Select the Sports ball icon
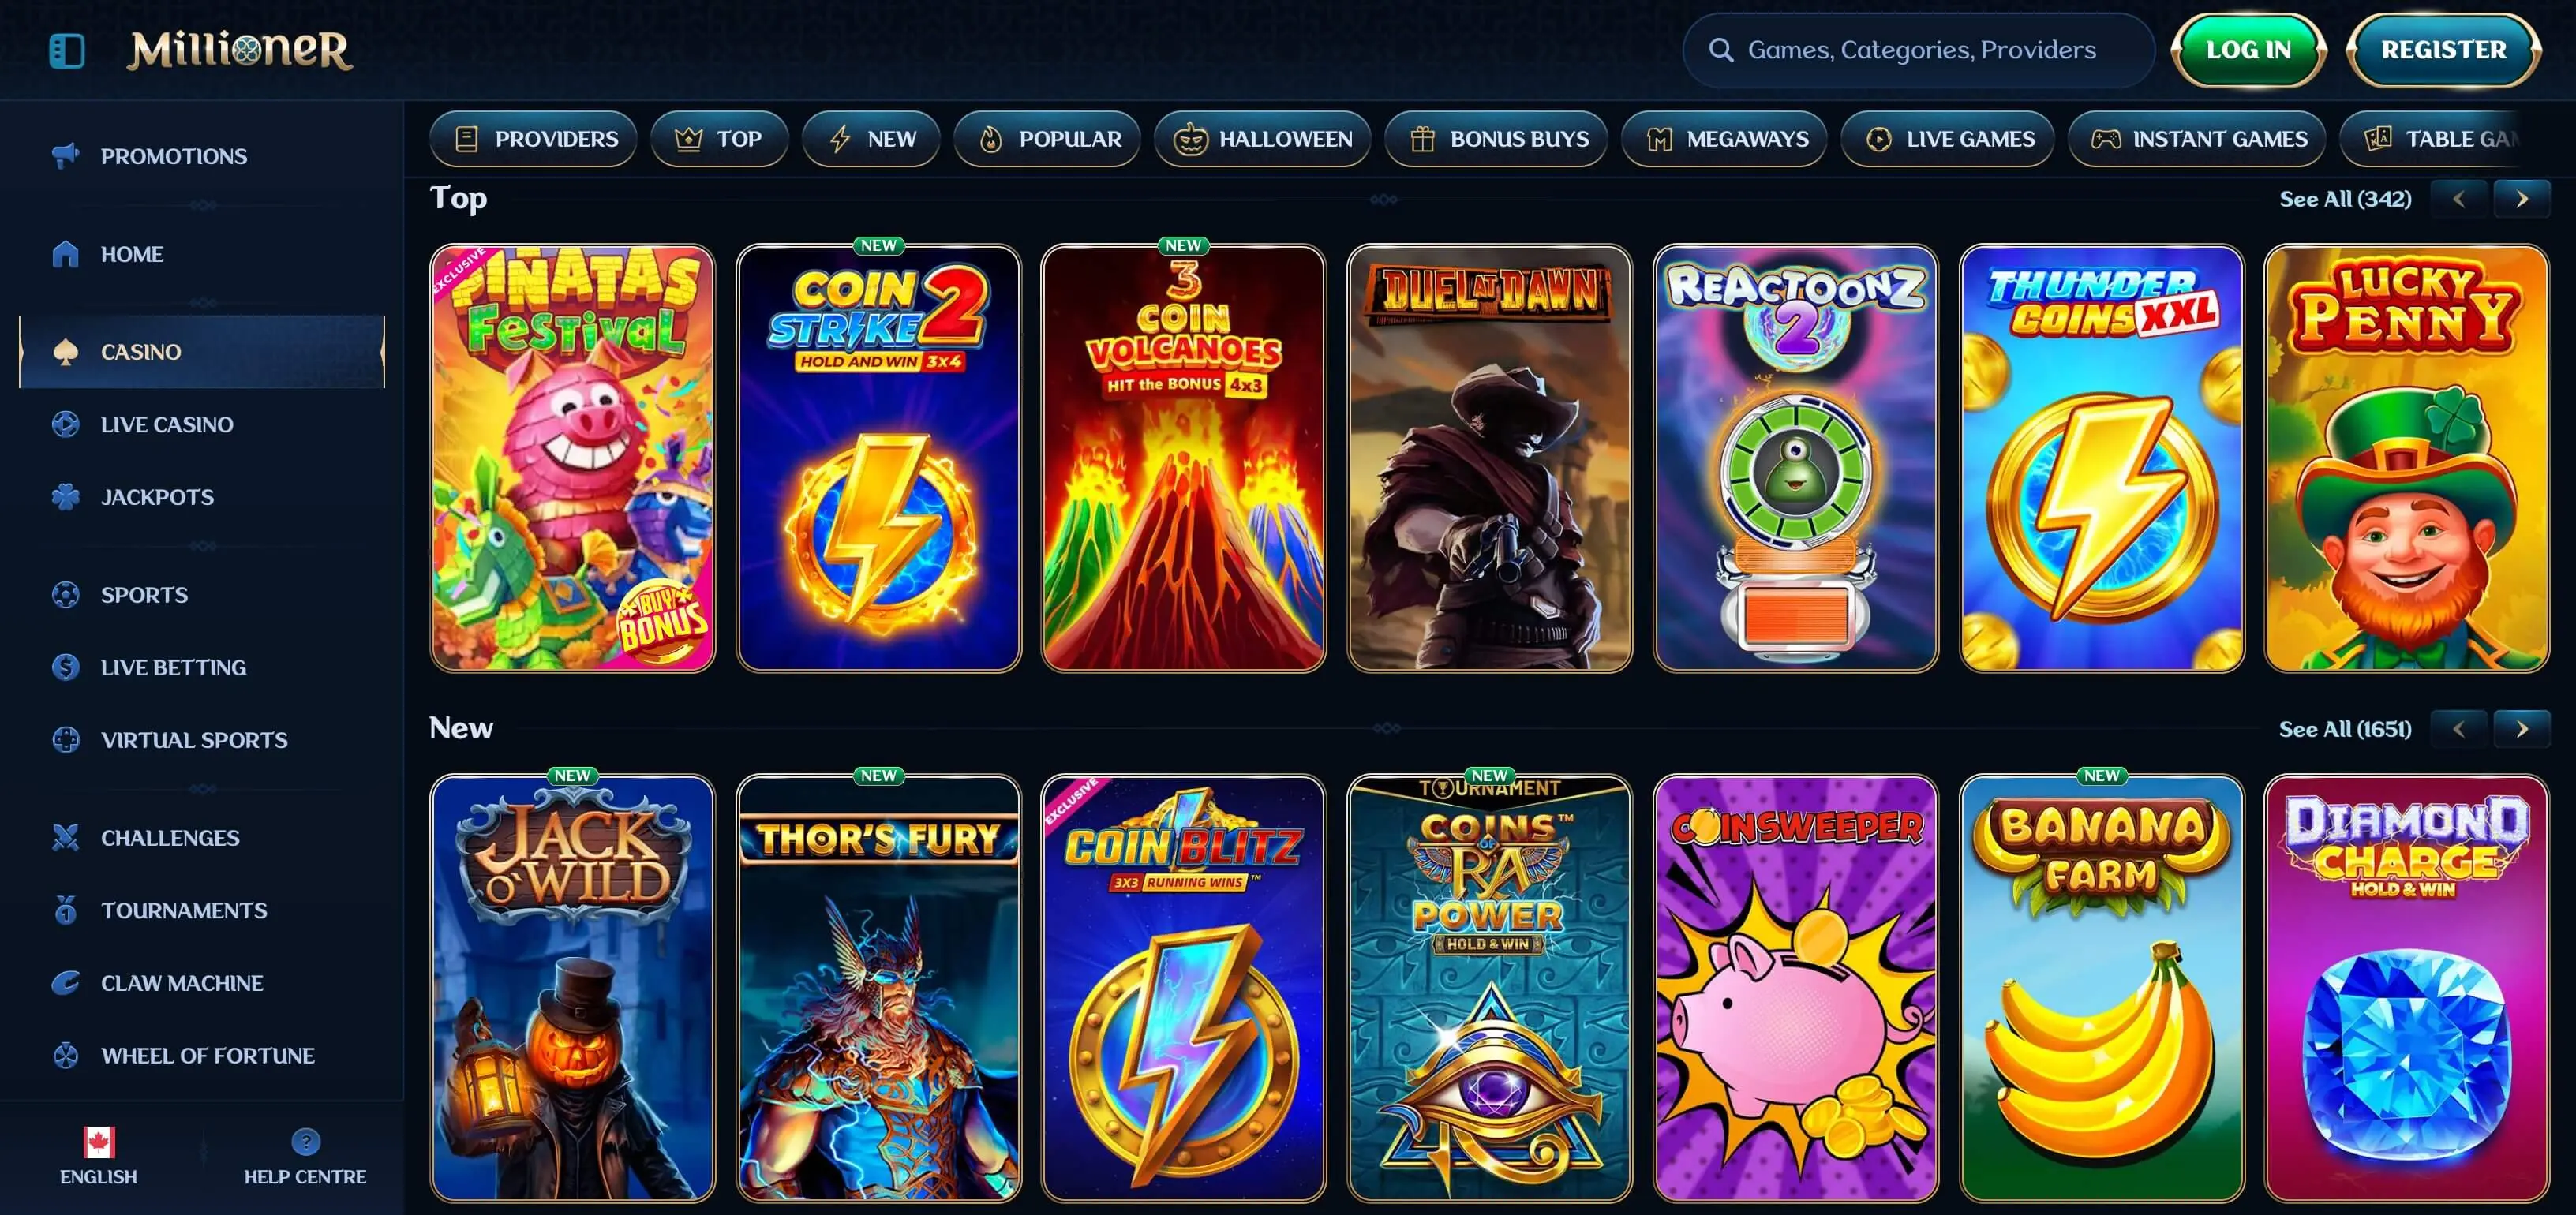The height and width of the screenshot is (1215, 2576). pos(65,595)
